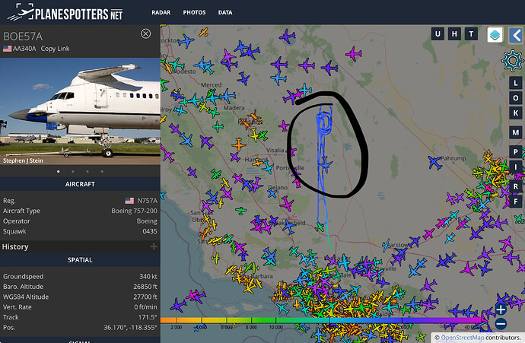The height and width of the screenshot is (343, 525).
Task: Open map settings gear
Action: point(513,61)
